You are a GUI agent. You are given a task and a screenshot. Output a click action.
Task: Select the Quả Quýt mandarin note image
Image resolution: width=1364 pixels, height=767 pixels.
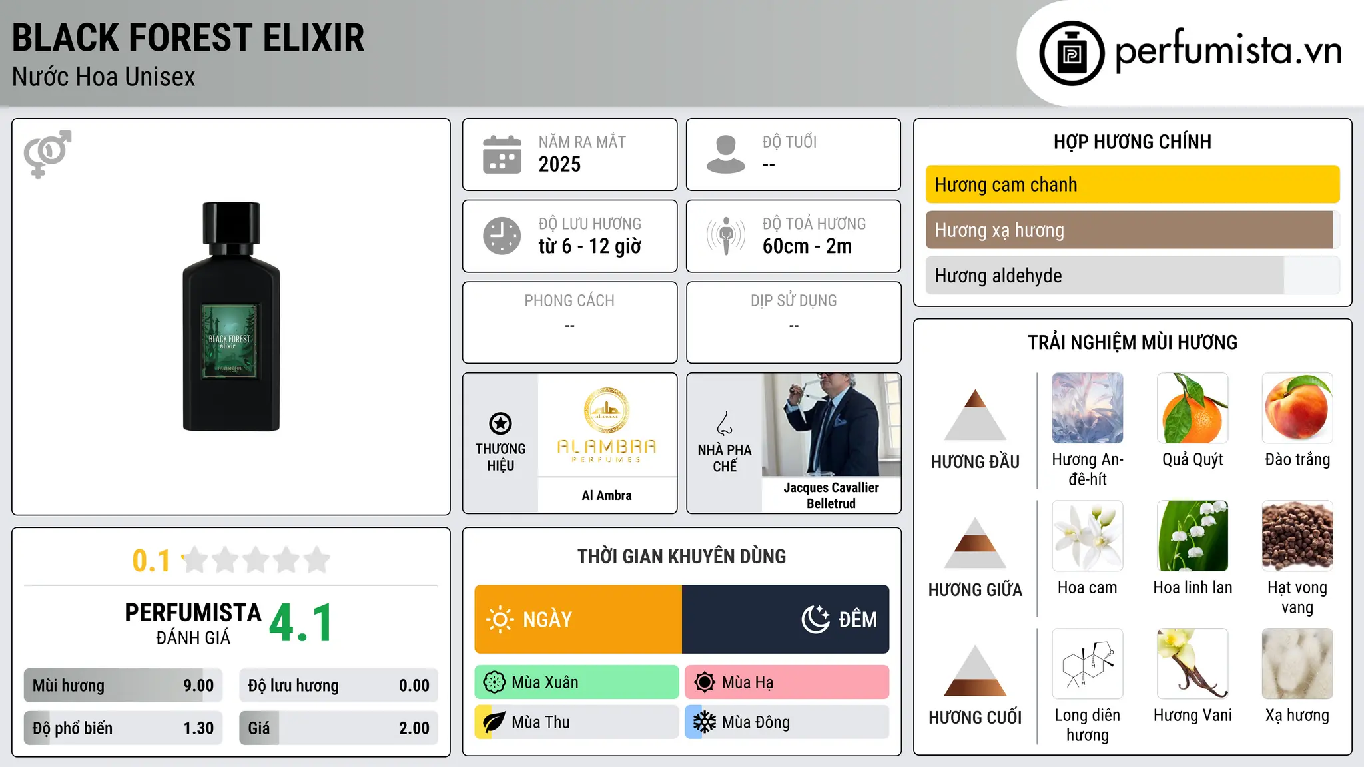1193,408
